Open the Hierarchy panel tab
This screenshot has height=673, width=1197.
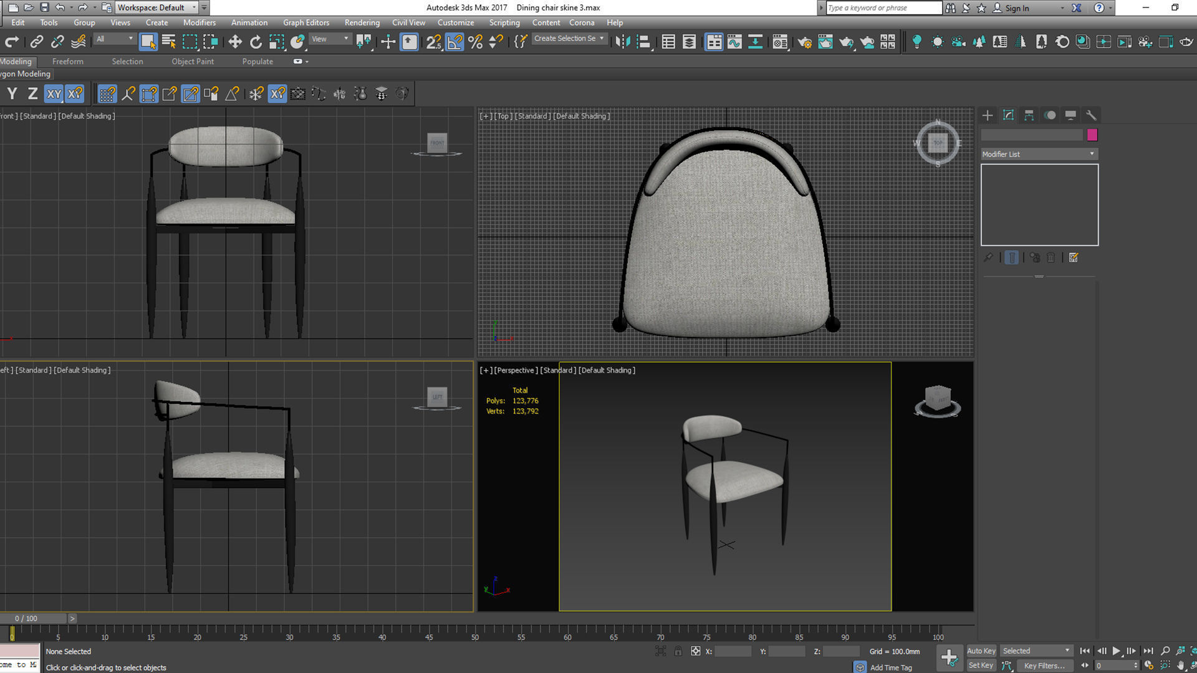[x=1029, y=115]
